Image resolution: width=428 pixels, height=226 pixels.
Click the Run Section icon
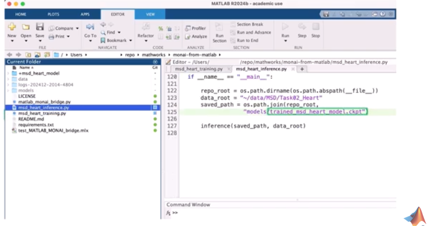[219, 27]
